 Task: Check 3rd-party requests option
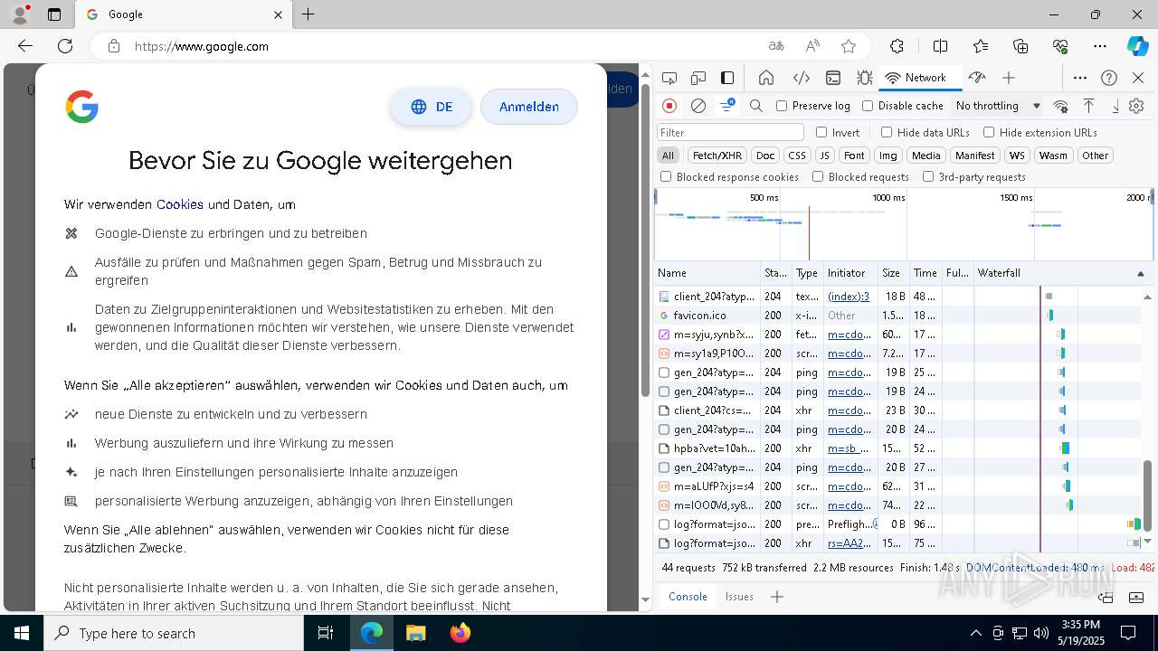click(928, 177)
